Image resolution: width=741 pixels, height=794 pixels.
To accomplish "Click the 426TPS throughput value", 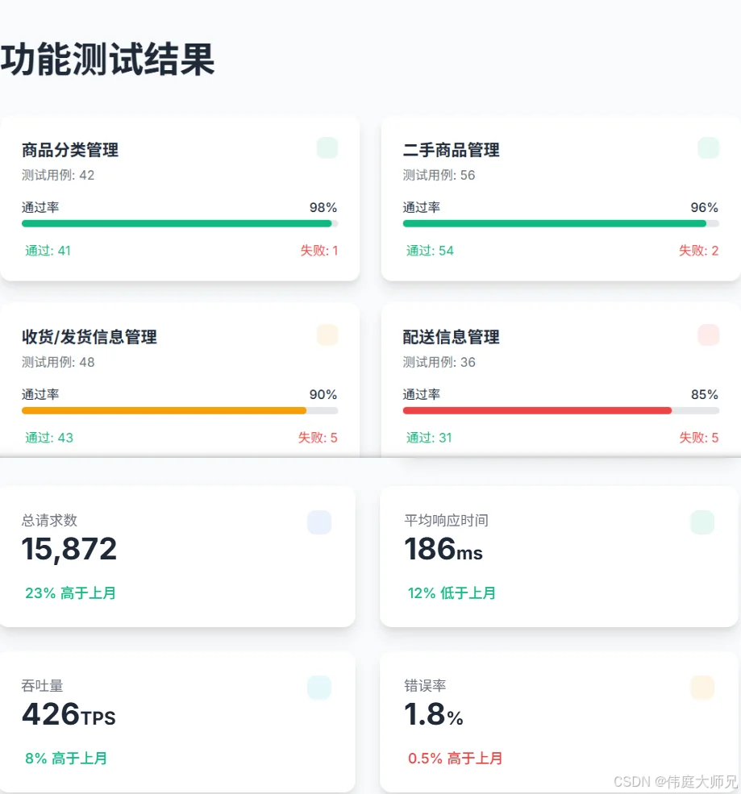I will [69, 714].
